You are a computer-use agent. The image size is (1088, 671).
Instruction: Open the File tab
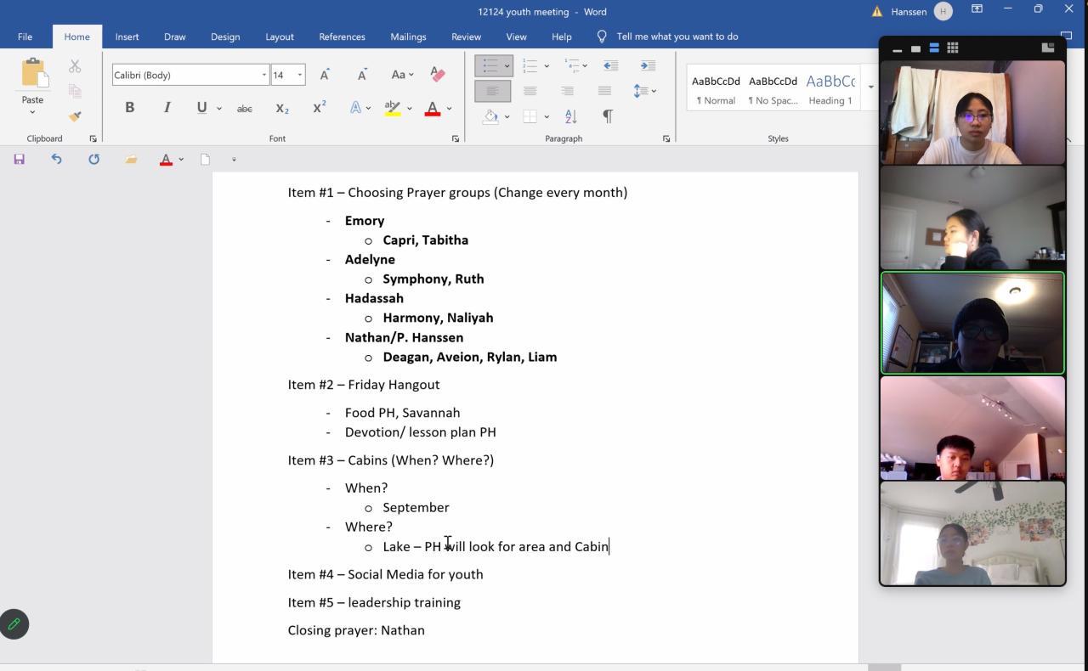tap(25, 37)
